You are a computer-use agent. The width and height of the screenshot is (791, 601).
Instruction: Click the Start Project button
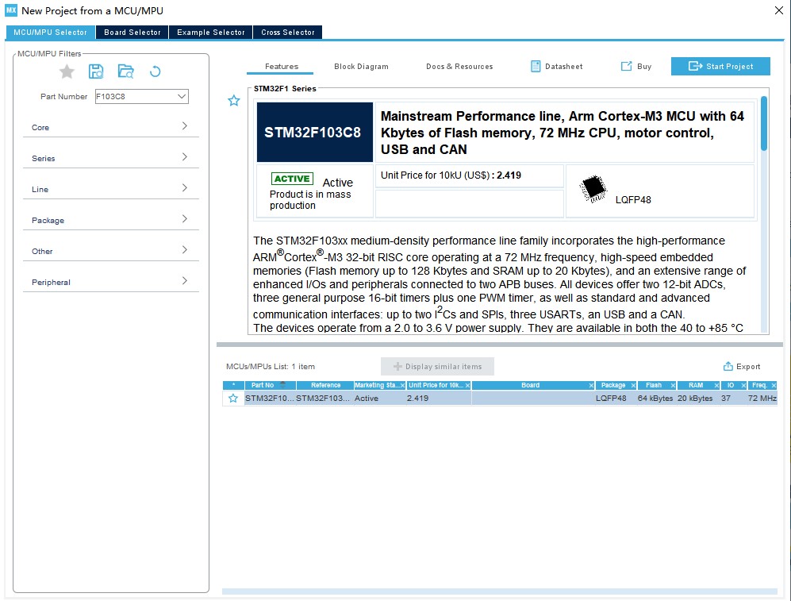720,66
